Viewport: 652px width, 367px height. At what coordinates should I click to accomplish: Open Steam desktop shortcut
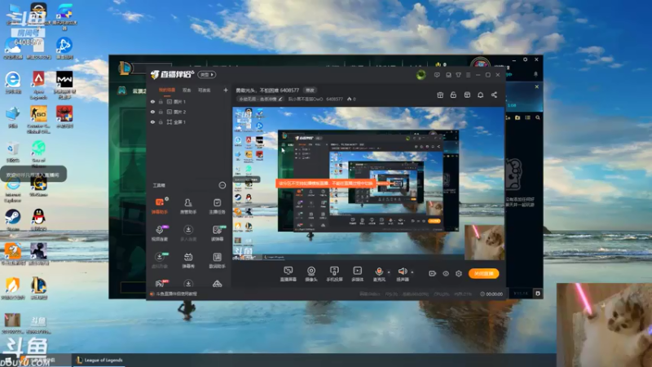13,220
